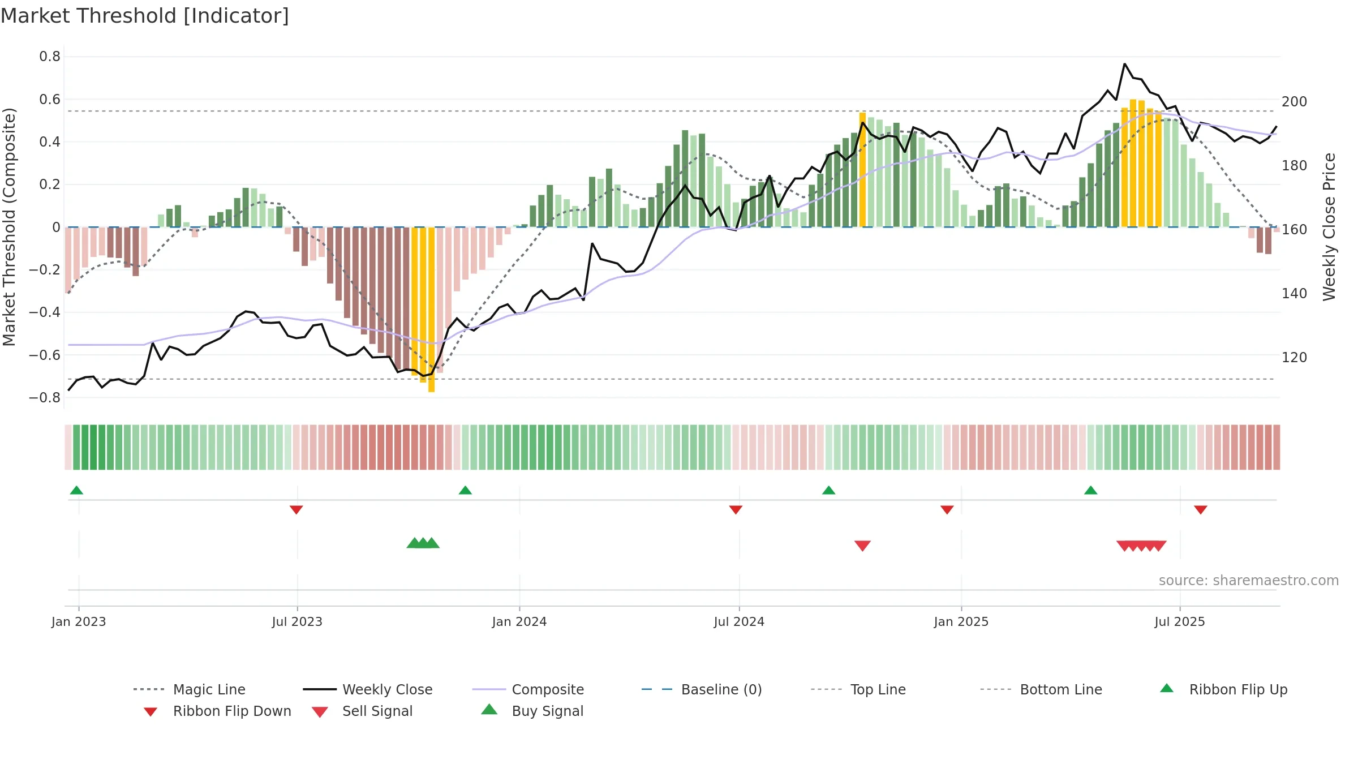
Task: Click the 160 right axis price label
Action: 1295,230
